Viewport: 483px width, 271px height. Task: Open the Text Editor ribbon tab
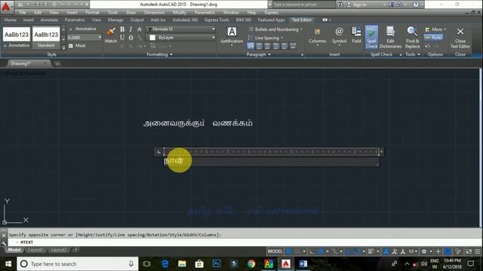point(302,20)
